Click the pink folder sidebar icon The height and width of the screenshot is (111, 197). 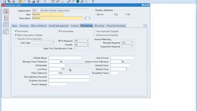pos(6,11)
